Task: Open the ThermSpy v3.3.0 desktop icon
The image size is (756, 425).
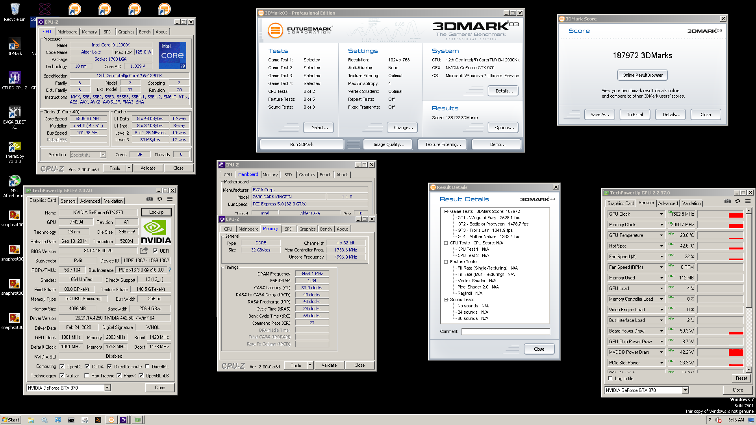Action: (x=15, y=152)
